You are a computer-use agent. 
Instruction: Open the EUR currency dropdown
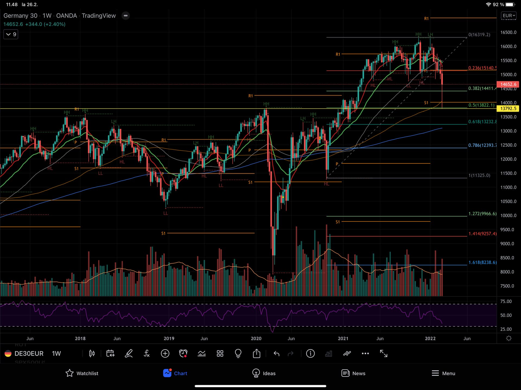point(509,15)
